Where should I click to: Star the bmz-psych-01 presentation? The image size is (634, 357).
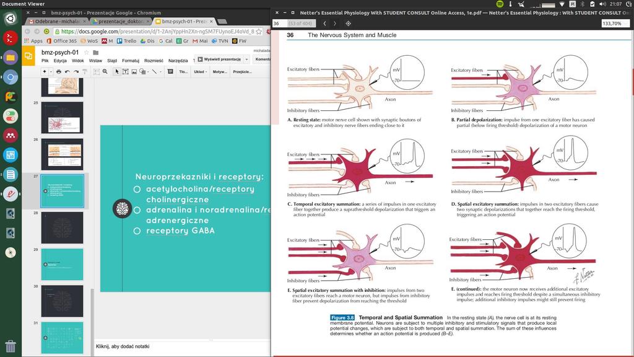[x=86, y=52]
